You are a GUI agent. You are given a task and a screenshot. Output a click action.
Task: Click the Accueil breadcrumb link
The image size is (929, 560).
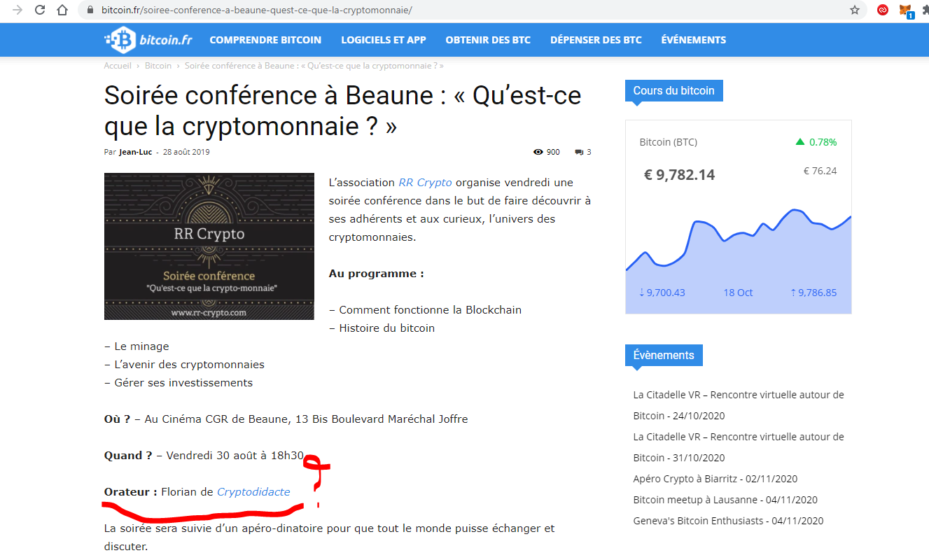pos(118,66)
